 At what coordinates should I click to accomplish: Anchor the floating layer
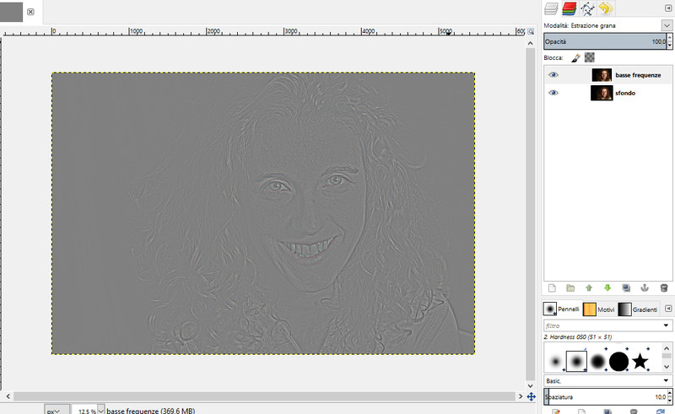pyautogui.click(x=645, y=288)
